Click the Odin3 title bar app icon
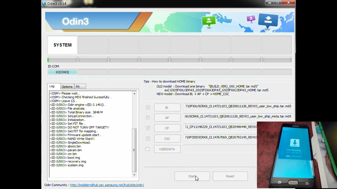Image resolution: width=337 pixels, height=189 pixels. click(x=44, y=4)
